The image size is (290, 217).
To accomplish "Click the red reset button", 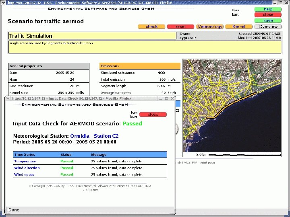I will pyautogui.click(x=180, y=27).
